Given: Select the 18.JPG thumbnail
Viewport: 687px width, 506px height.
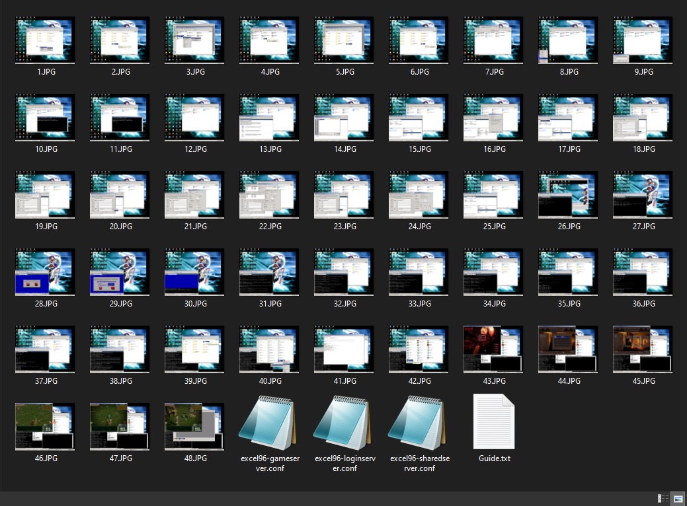Looking at the screenshot, I should coord(643,118).
